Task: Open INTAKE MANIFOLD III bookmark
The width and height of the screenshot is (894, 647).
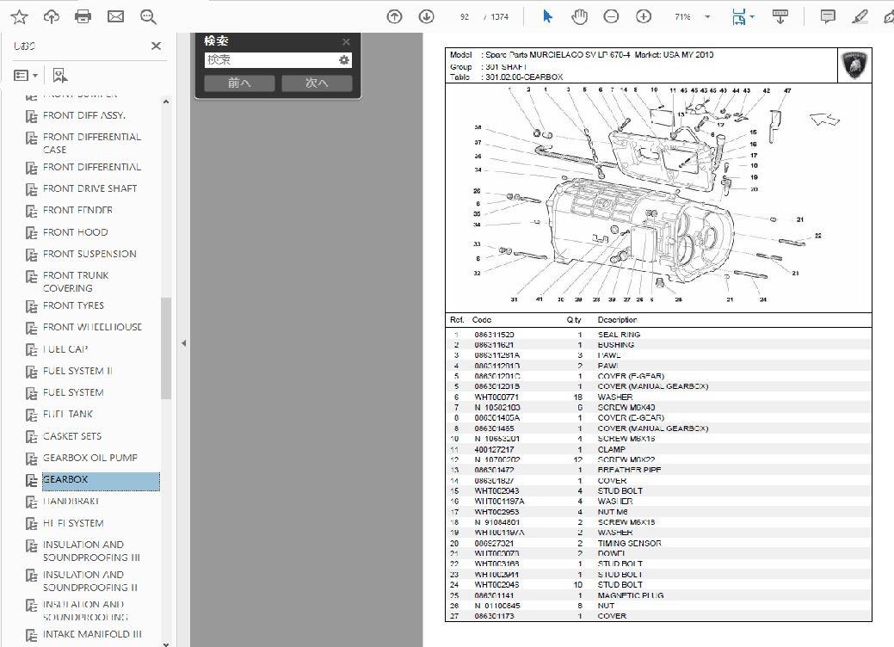Action: [92, 634]
